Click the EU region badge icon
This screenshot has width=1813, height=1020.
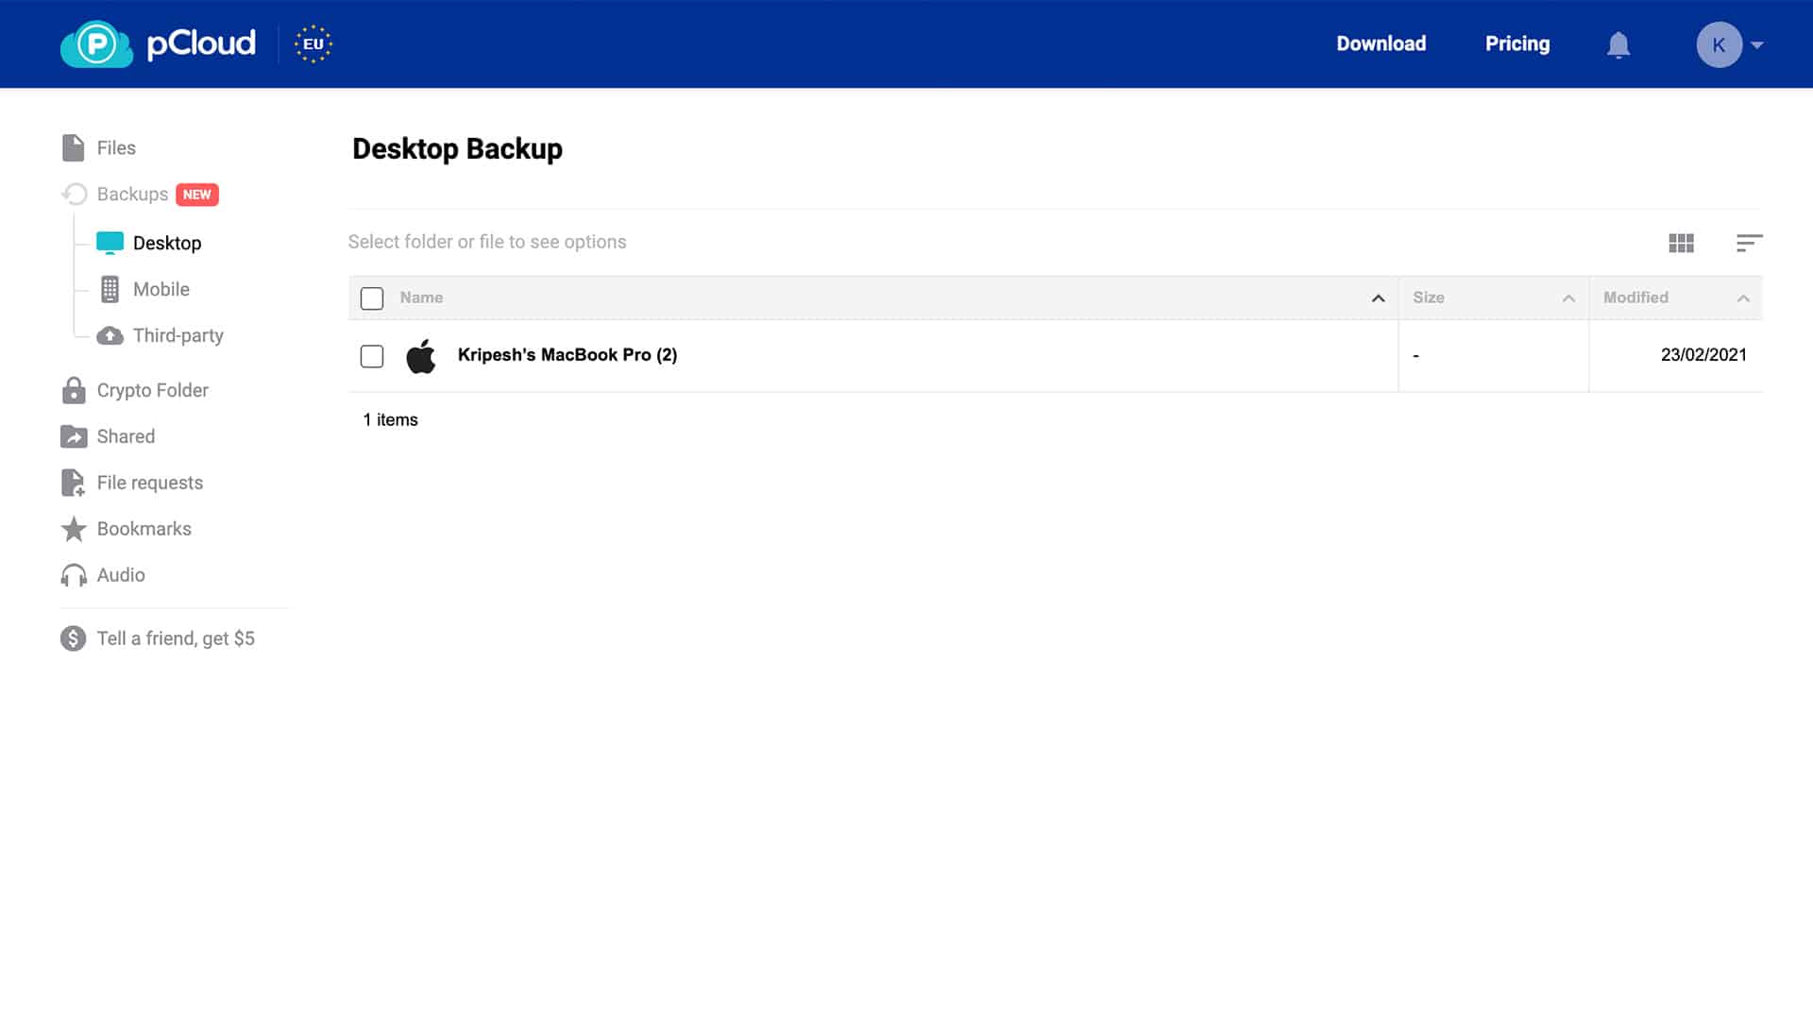(313, 43)
